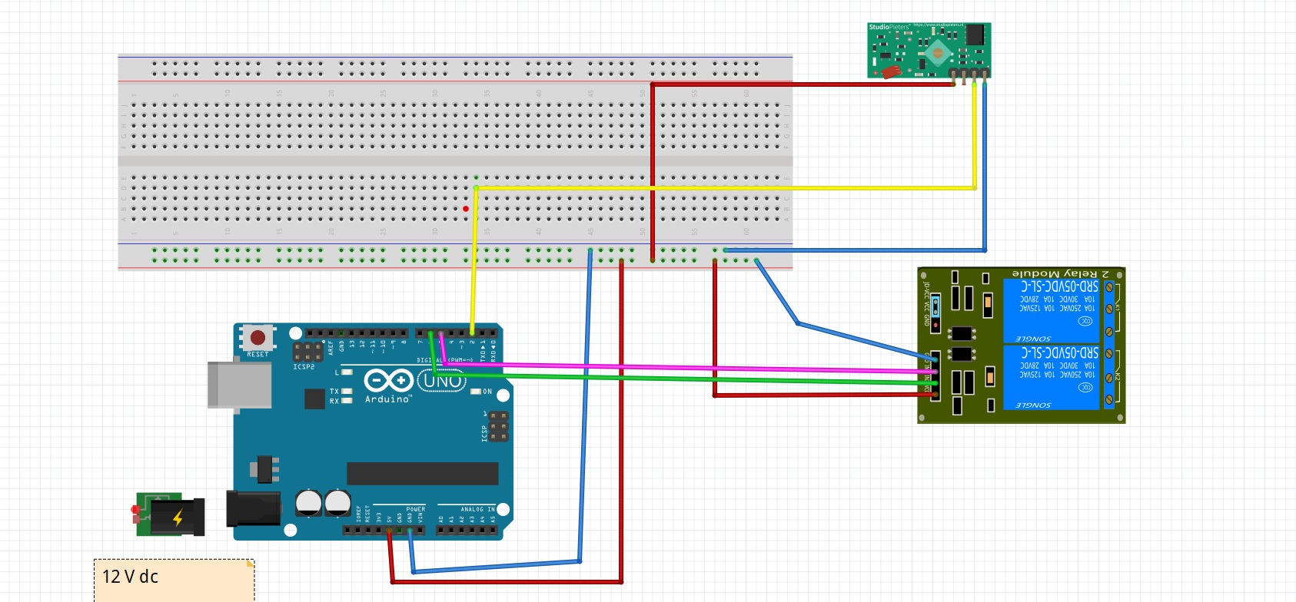The image size is (1296, 602).
Task: Select the magenta wire going to the relay
Action: 692,368
